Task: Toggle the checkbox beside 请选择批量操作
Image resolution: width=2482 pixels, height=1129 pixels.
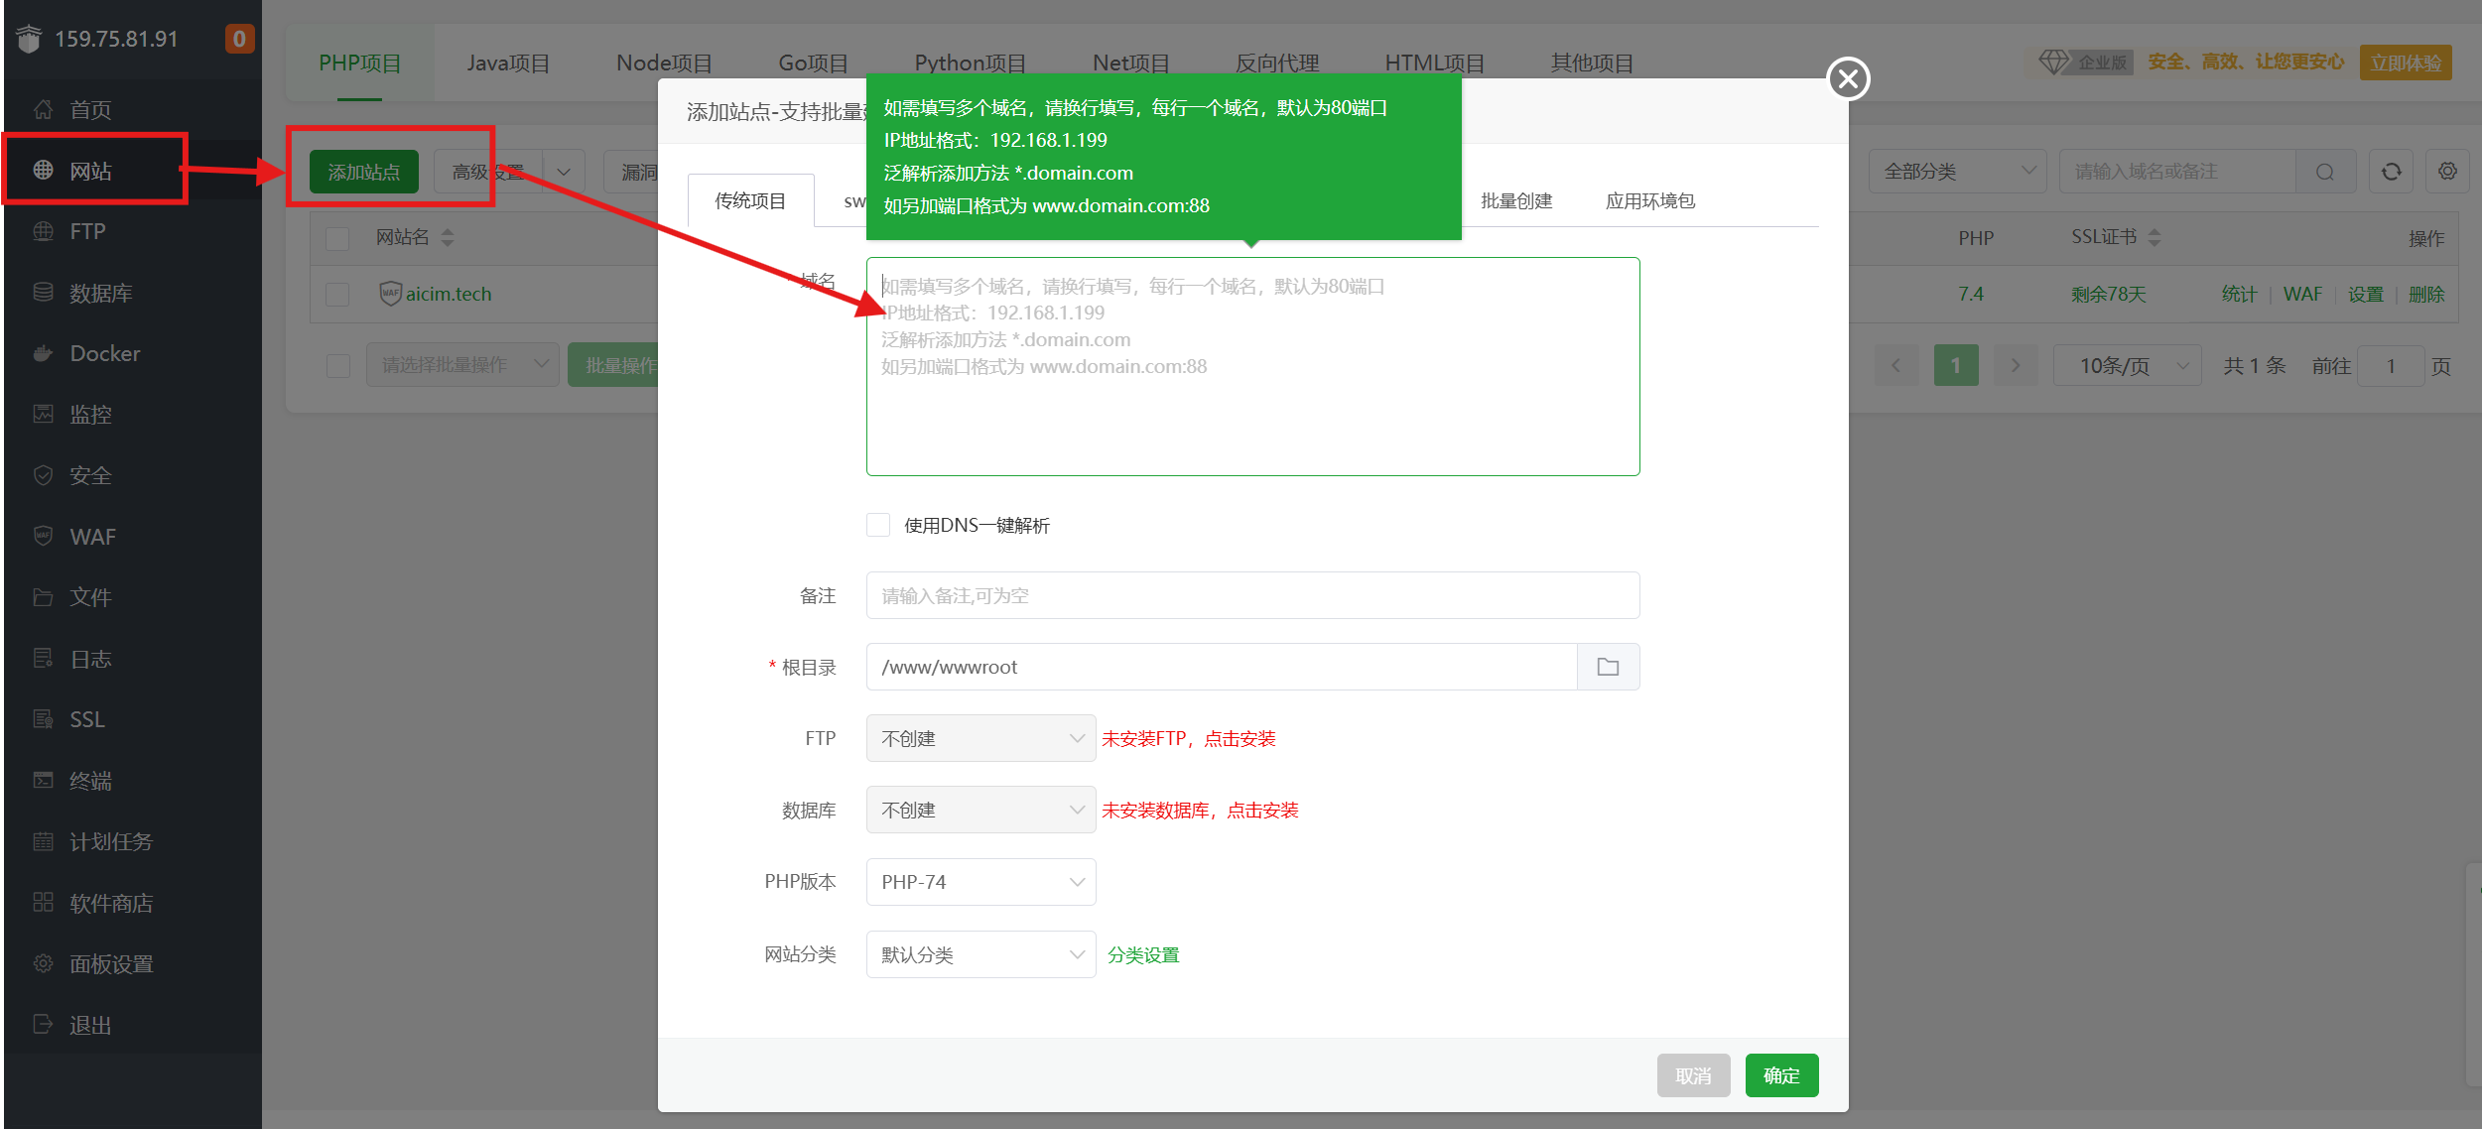Action: click(338, 365)
